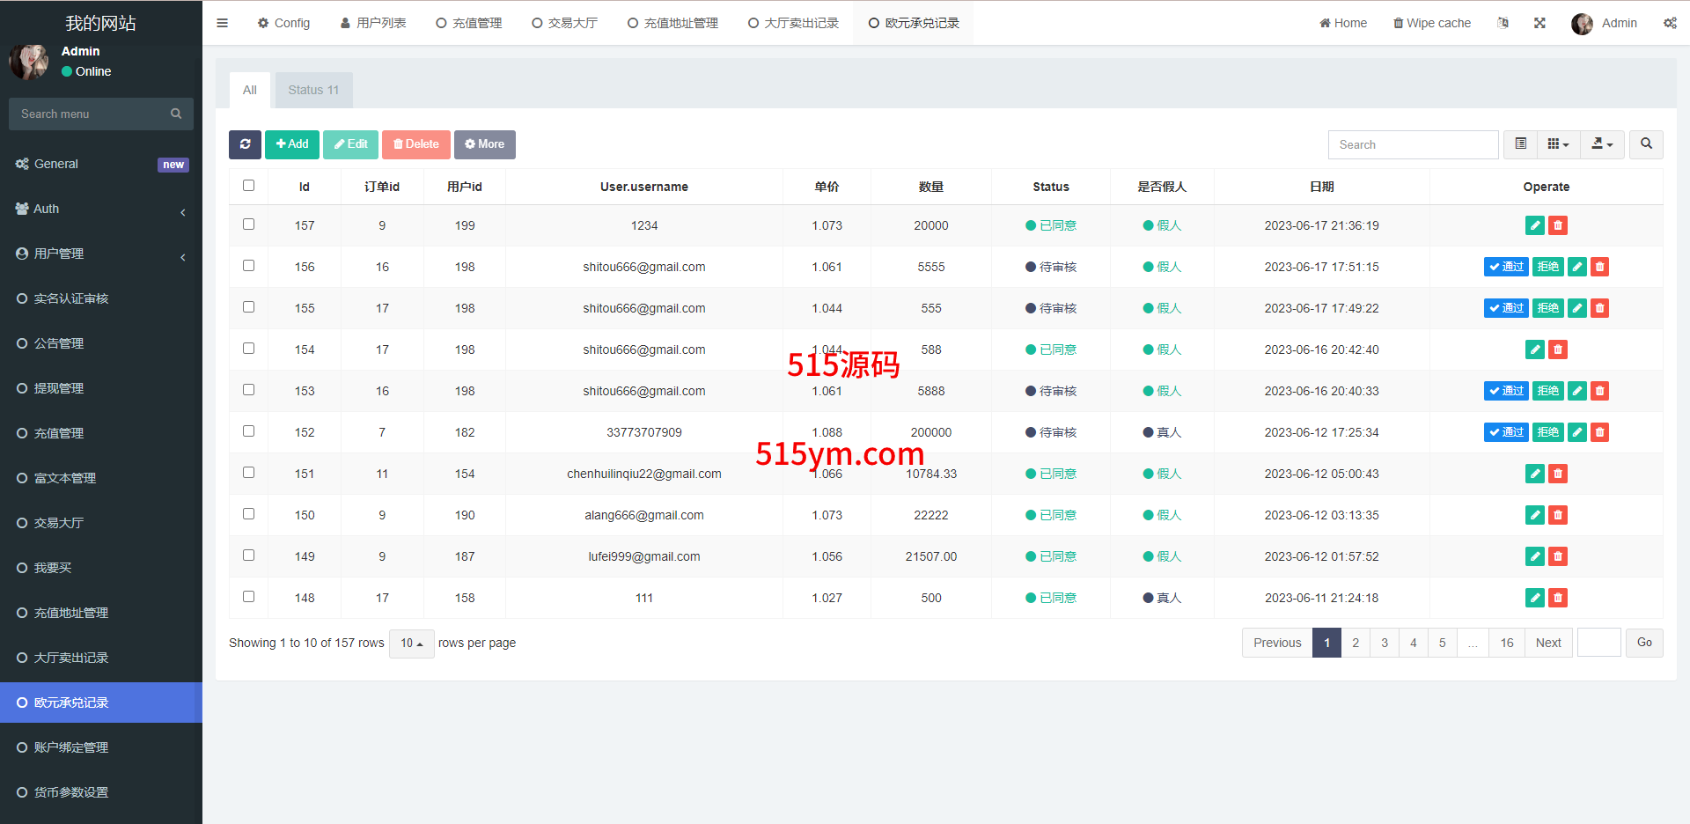This screenshot has height=824, width=1690.
Task: Click the red trash icon for row 148
Action: (x=1557, y=598)
